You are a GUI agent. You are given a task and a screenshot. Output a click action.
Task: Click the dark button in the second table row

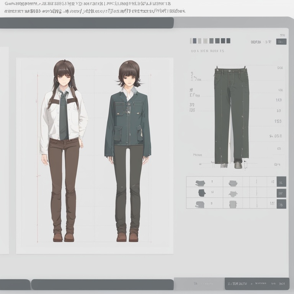[x=281, y=193]
